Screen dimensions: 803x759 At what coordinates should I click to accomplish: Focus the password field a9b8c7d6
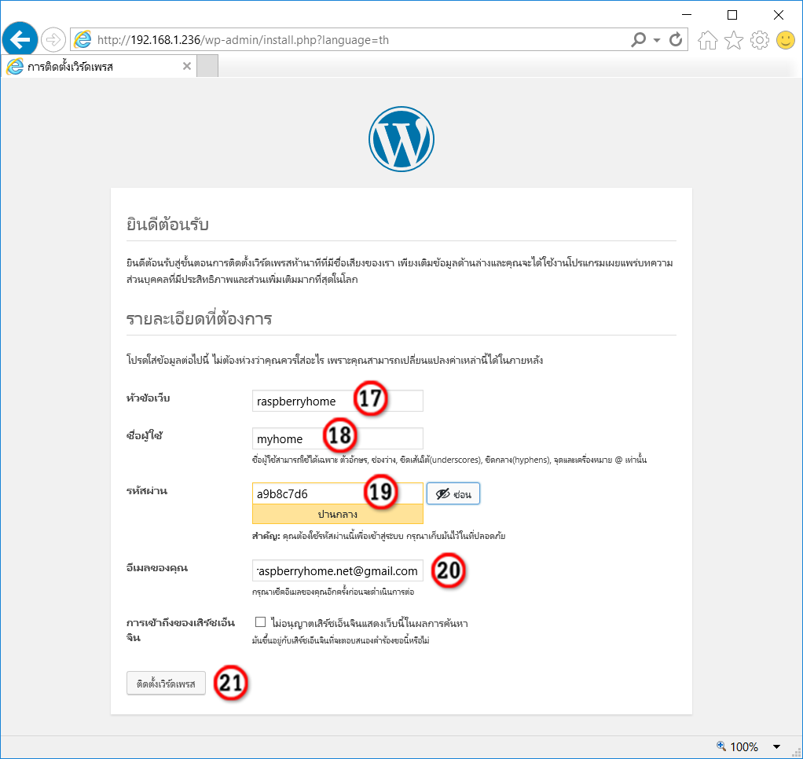[x=338, y=493]
